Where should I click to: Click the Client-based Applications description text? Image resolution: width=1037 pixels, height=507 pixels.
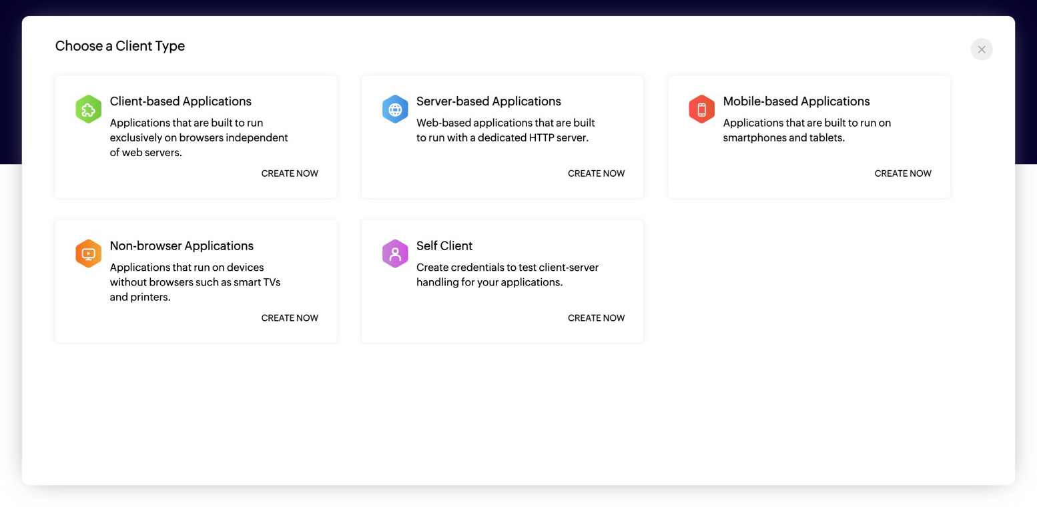point(199,137)
